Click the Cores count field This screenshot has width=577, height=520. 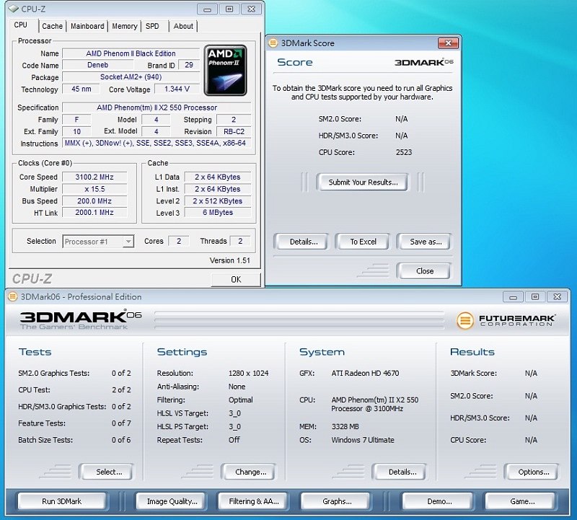click(178, 241)
